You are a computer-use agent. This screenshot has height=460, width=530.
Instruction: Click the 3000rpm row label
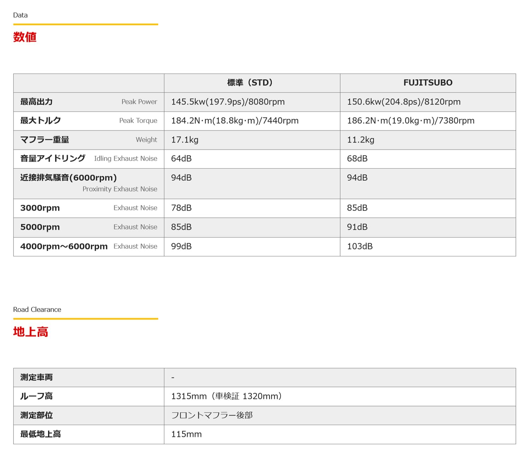click(40, 208)
